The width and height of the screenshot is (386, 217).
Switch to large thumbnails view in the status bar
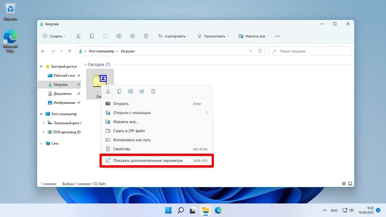pyautogui.click(x=350, y=184)
